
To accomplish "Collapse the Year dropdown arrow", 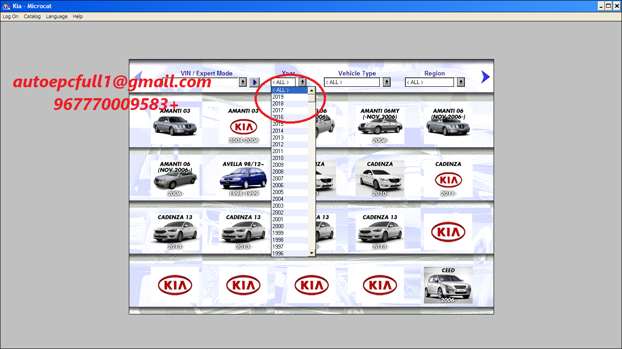I will pos(302,82).
